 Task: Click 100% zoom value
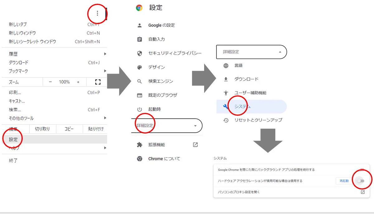click(65, 82)
